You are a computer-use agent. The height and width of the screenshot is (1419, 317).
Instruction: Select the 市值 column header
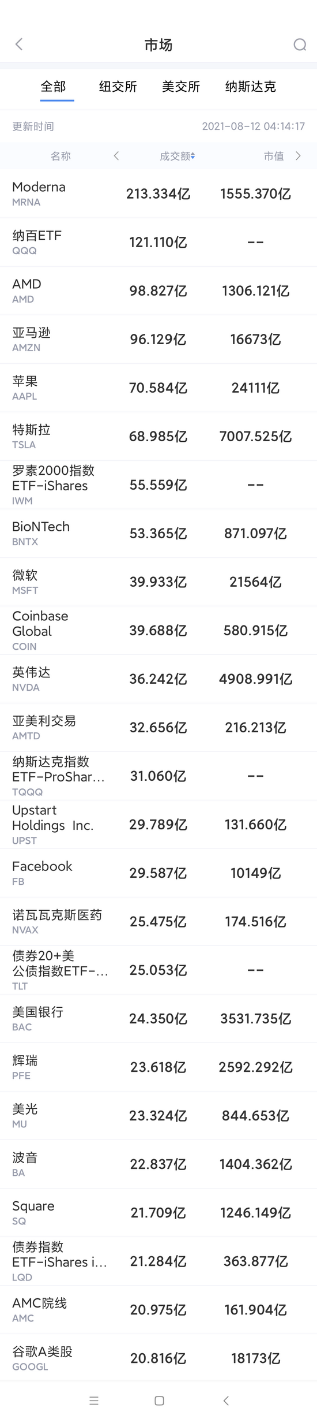coord(274,156)
